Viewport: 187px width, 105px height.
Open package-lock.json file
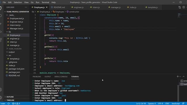pyautogui.click(x=16, y=69)
